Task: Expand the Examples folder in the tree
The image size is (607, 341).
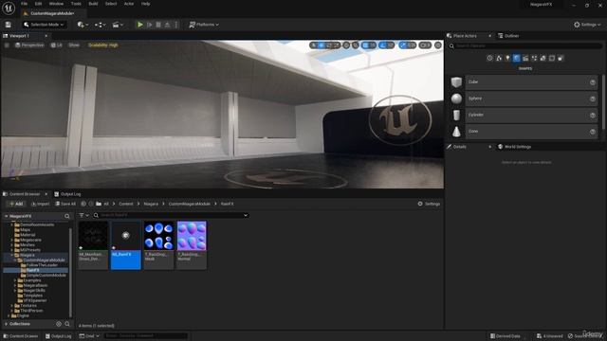Action: pos(15,280)
